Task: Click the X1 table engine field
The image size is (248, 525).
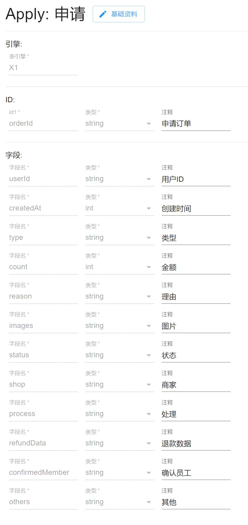Action: click(x=43, y=68)
